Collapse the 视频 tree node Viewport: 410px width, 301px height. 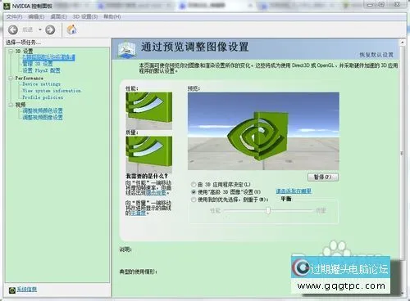(x=11, y=105)
